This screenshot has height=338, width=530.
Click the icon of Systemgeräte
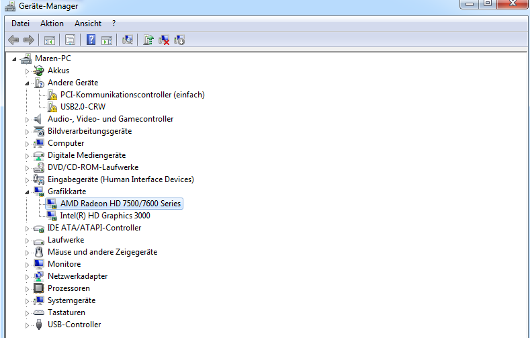coord(39,300)
